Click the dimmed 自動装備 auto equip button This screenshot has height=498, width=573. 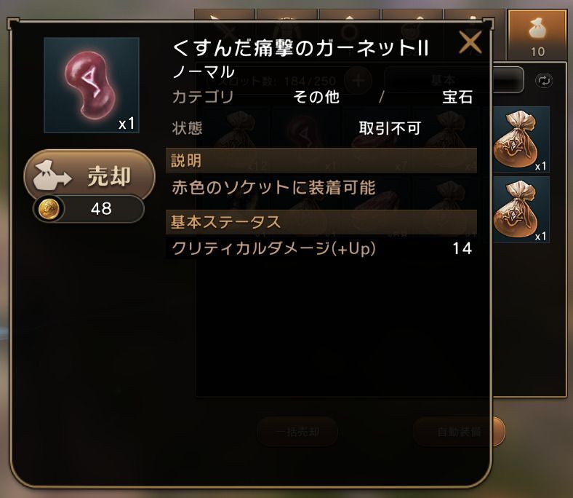[x=459, y=432]
